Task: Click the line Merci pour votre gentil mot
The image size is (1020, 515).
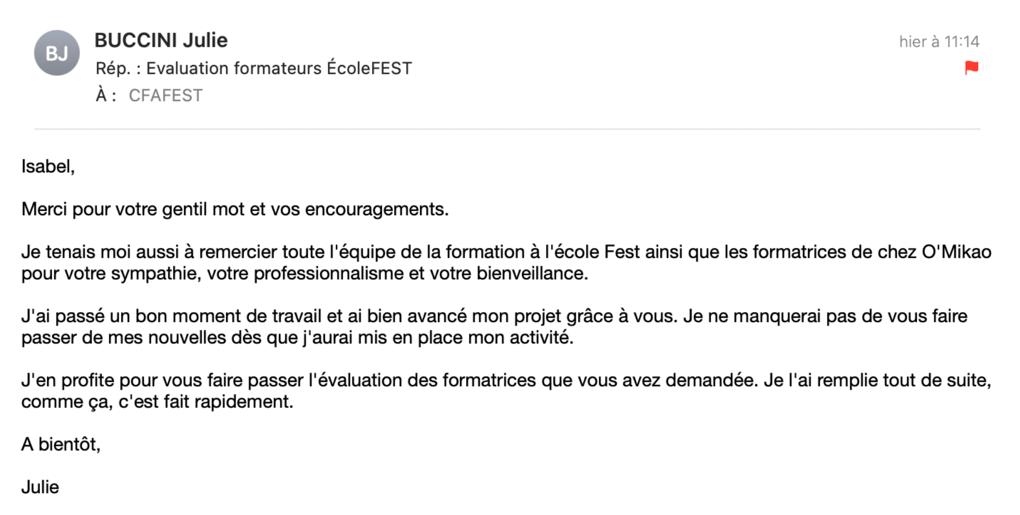Action: click(x=235, y=209)
